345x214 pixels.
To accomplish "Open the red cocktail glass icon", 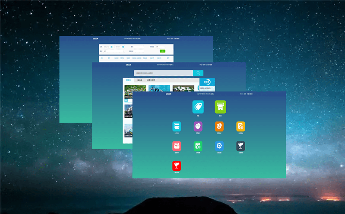I will (177, 166).
